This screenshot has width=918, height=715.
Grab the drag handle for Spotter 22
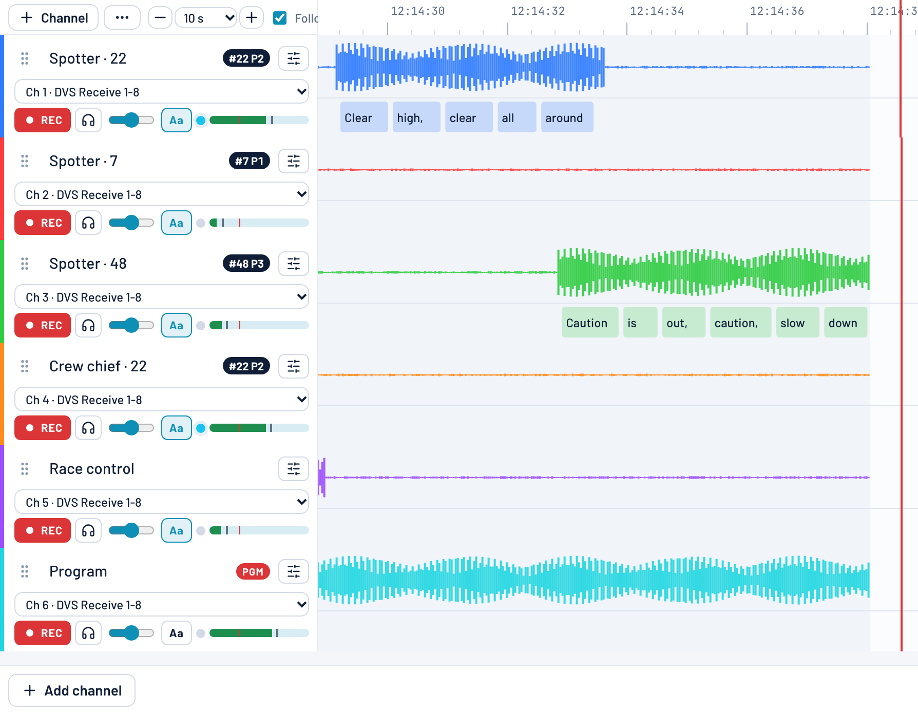click(25, 58)
